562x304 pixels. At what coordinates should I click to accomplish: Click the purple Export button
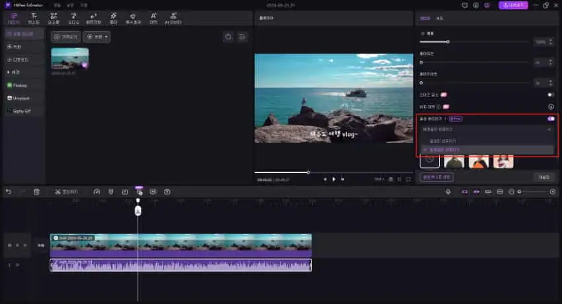pos(513,5)
